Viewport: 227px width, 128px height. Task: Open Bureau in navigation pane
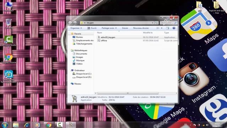click(79, 37)
